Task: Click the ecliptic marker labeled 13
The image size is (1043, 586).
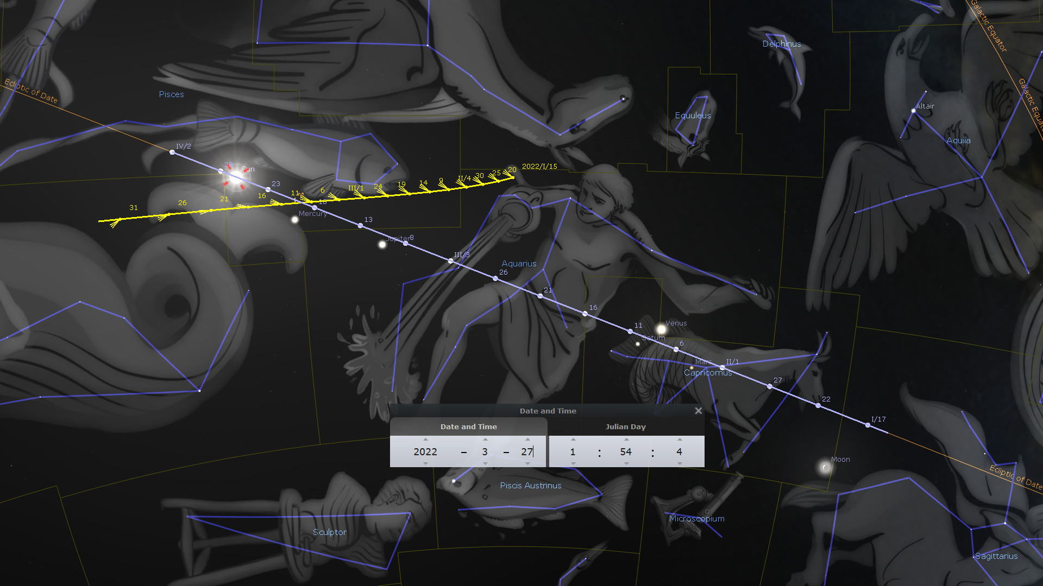Action: click(x=361, y=226)
